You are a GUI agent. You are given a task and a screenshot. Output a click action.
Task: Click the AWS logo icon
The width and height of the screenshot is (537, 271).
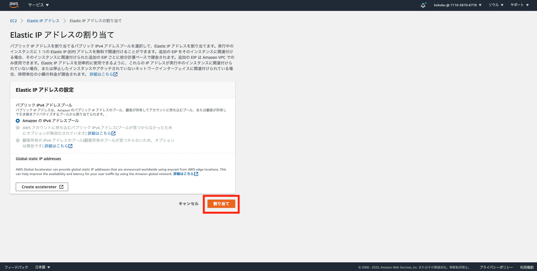pos(14,5)
